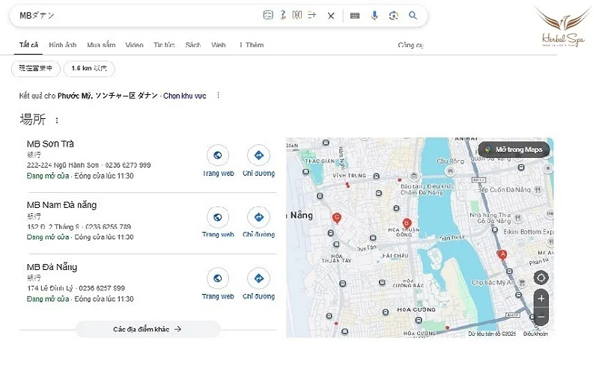Click the Mở trong Maps button
The image size is (599, 374).
pyautogui.click(x=514, y=150)
